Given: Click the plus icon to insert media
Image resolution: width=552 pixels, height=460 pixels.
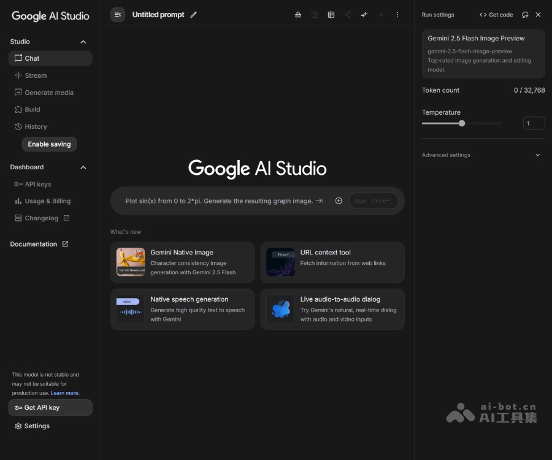Looking at the screenshot, I should click(339, 201).
